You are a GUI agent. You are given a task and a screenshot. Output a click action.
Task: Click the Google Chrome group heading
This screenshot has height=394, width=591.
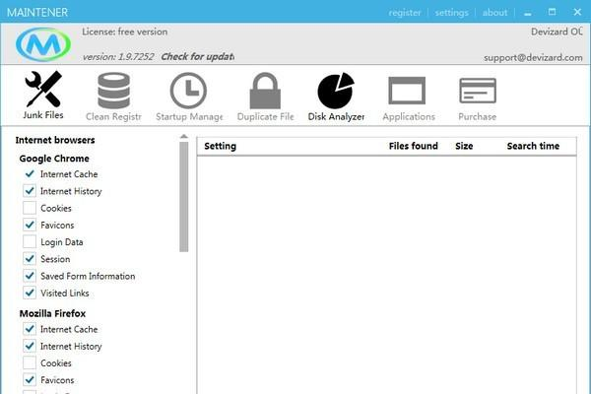[54, 159]
